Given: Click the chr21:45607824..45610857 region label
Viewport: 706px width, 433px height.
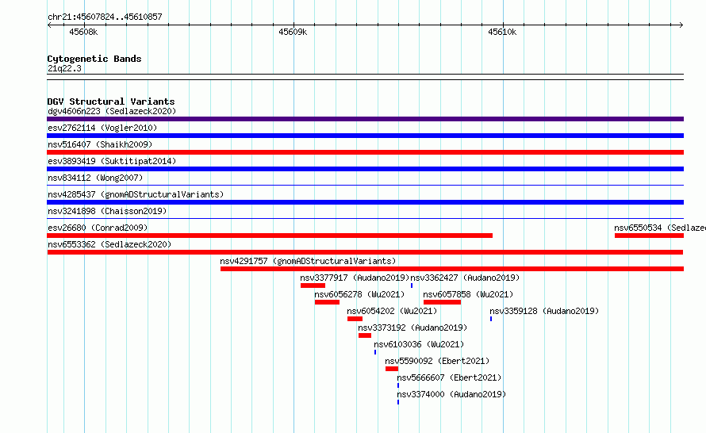Looking at the screenshot, I should click(x=105, y=17).
